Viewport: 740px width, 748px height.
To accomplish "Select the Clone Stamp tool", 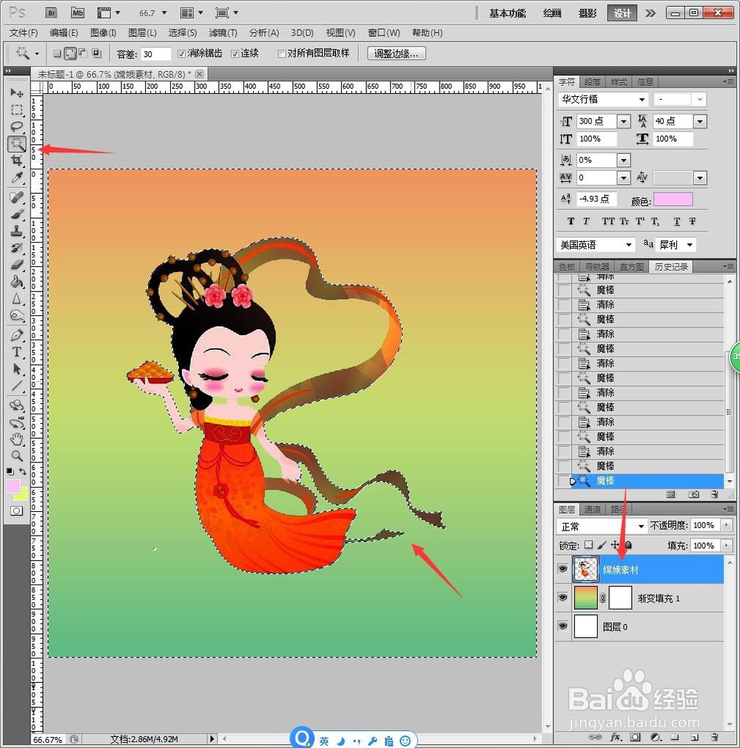I will pos(17,232).
